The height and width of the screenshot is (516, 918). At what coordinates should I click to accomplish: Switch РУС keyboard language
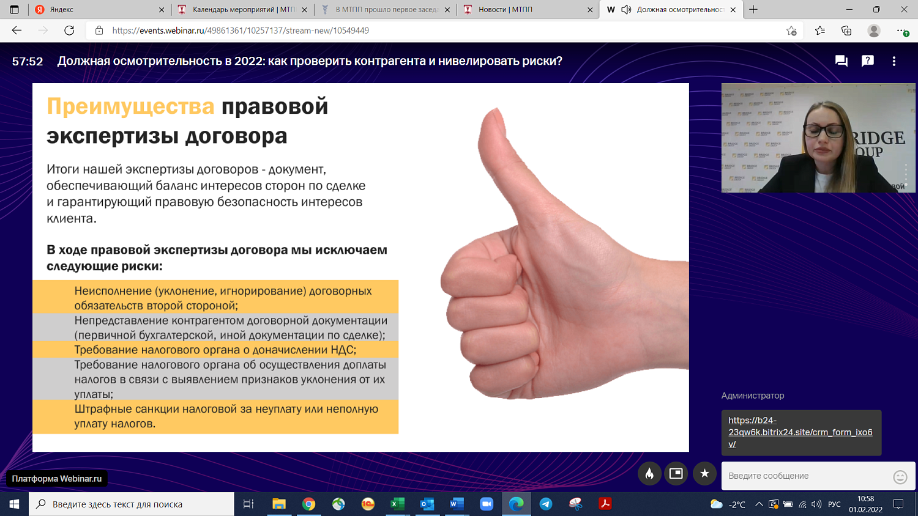pyautogui.click(x=834, y=504)
